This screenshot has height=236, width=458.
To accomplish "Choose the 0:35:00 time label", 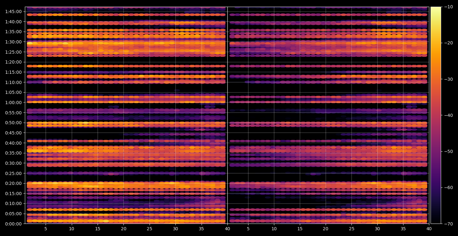I will click(14, 153).
